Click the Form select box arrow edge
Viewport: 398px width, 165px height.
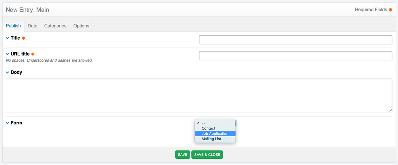tap(236, 123)
